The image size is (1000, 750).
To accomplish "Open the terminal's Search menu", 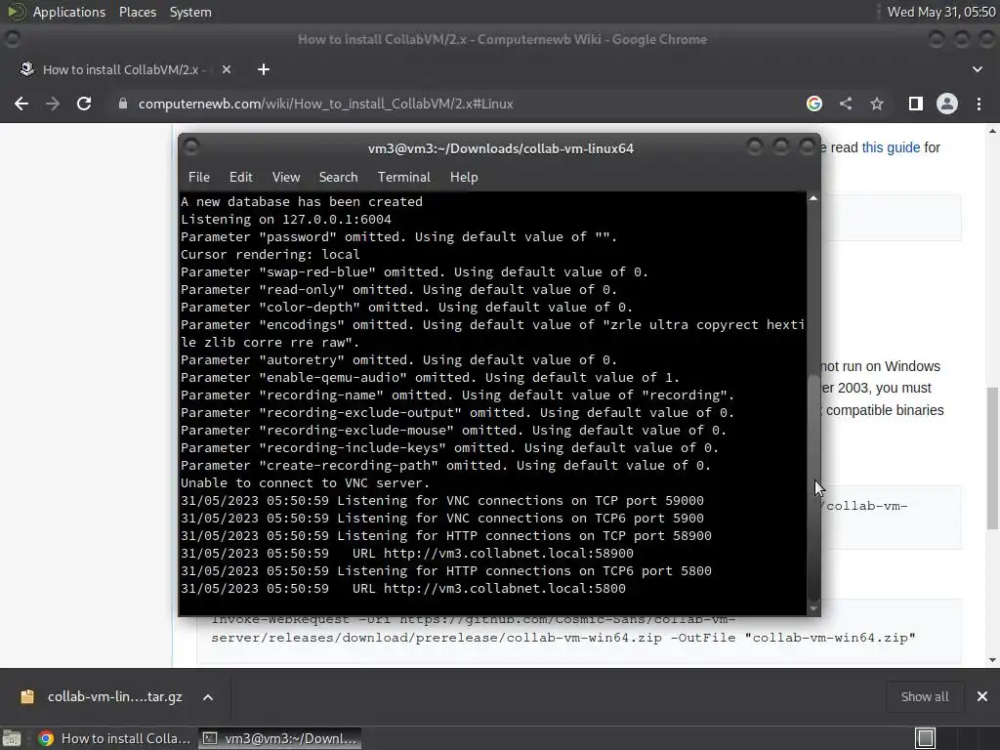I will pos(338,178).
